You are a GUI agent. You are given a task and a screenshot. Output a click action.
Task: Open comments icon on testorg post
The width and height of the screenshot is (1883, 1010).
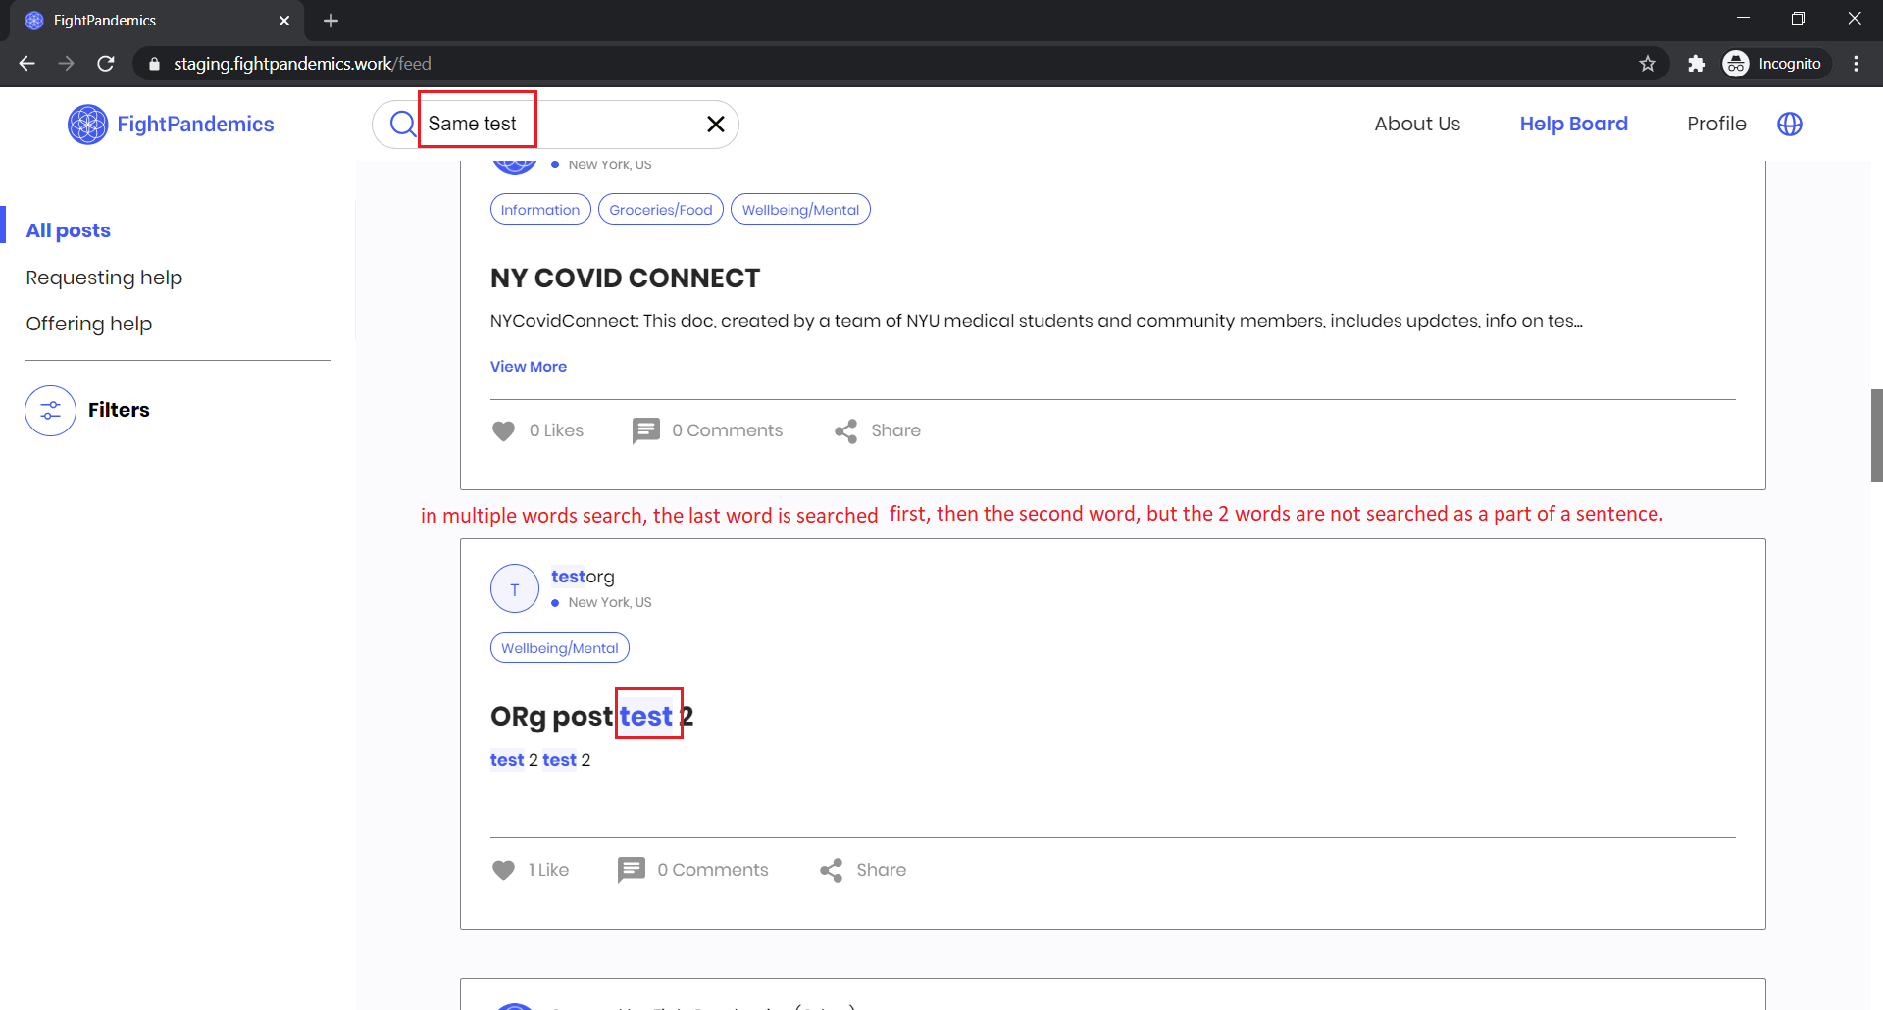(632, 870)
